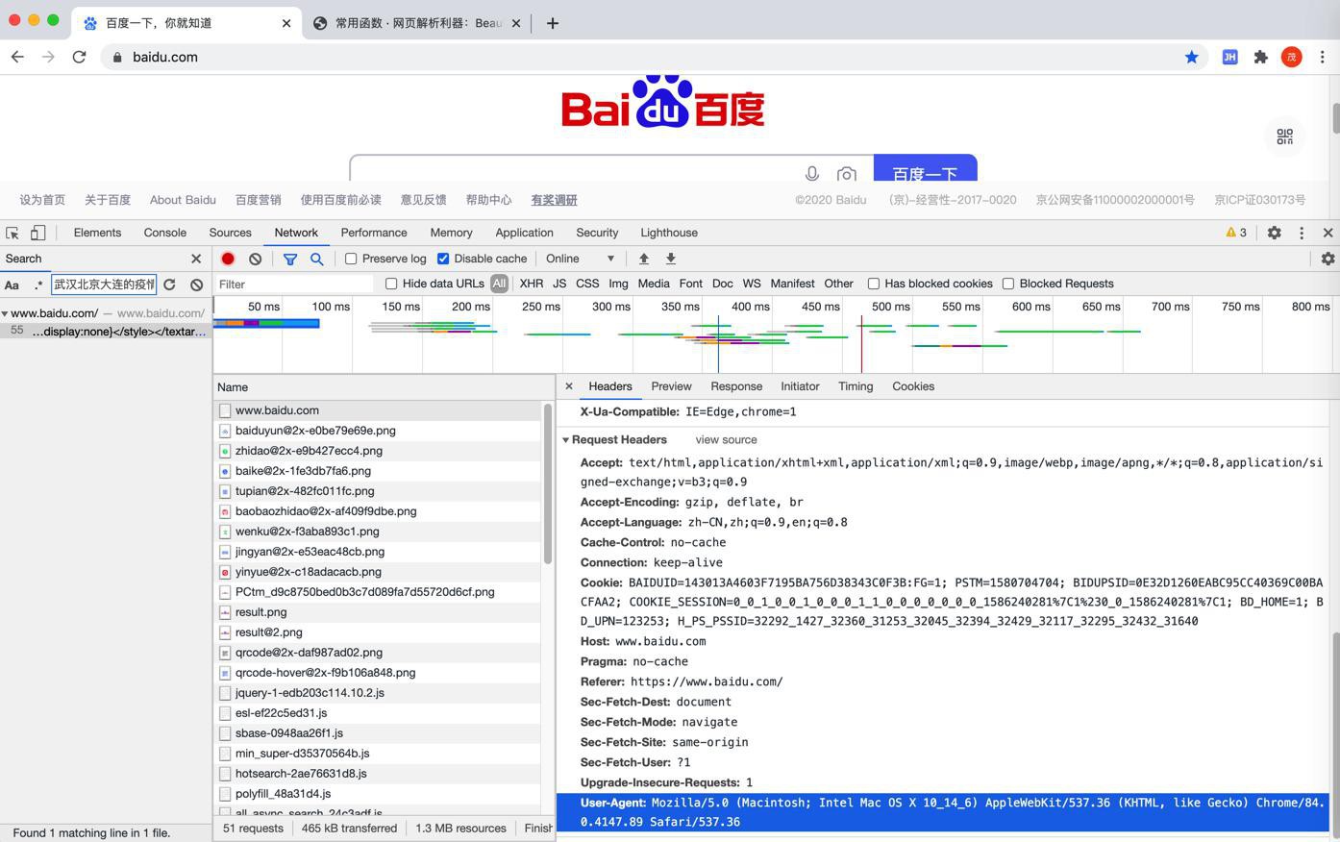
Task: Open the Timing tab of request details
Action: click(x=856, y=386)
